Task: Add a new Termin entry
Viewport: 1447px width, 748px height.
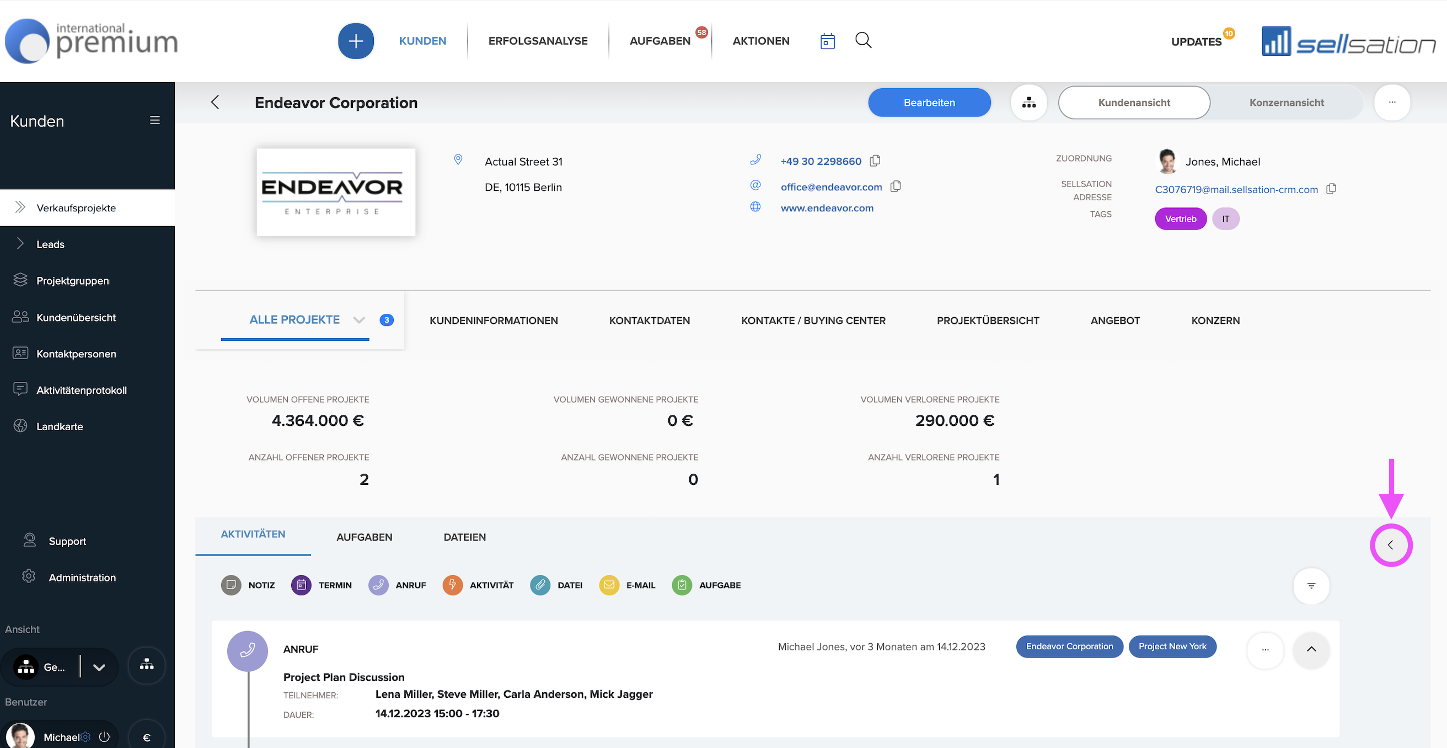Action: [321, 585]
